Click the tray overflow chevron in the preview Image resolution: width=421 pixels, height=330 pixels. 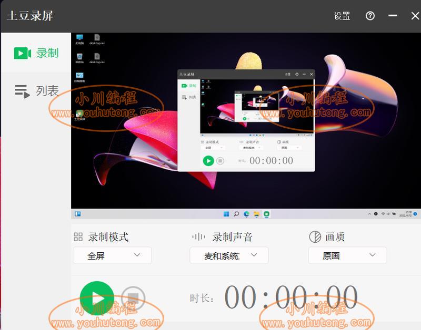369,214
